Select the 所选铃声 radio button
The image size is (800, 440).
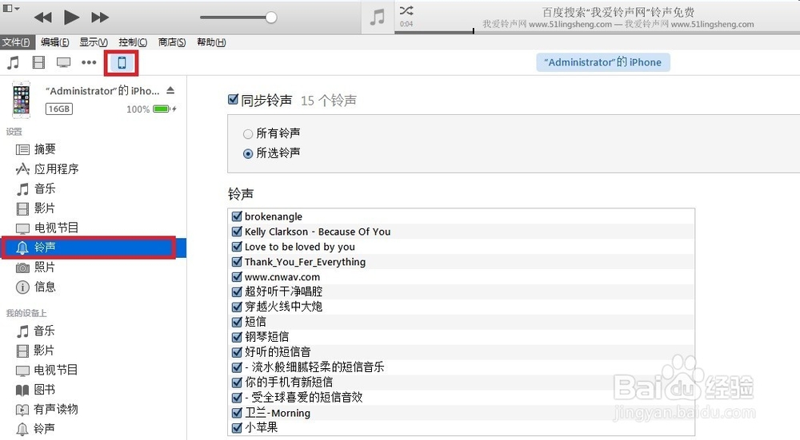pos(248,153)
